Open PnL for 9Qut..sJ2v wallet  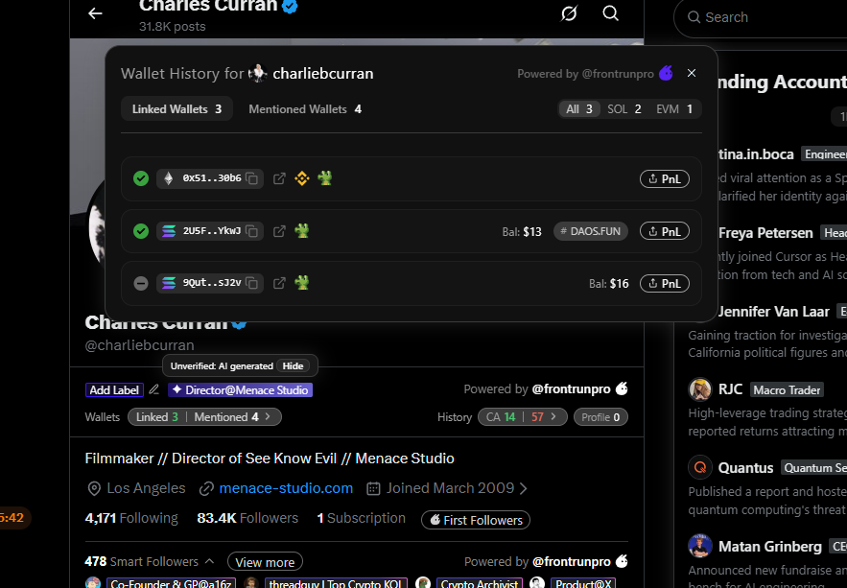665,283
